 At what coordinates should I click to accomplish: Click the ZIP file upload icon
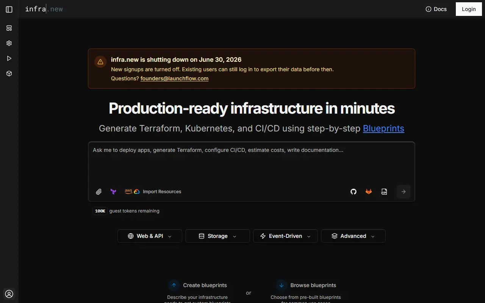pyautogui.click(x=384, y=192)
